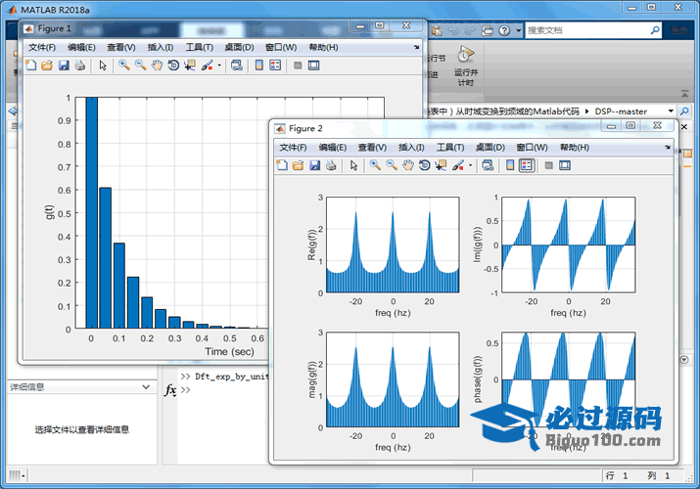Select Brush data tool in Figure 1
The height and width of the screenshot is (489, 700).
[x=207, y=66]
